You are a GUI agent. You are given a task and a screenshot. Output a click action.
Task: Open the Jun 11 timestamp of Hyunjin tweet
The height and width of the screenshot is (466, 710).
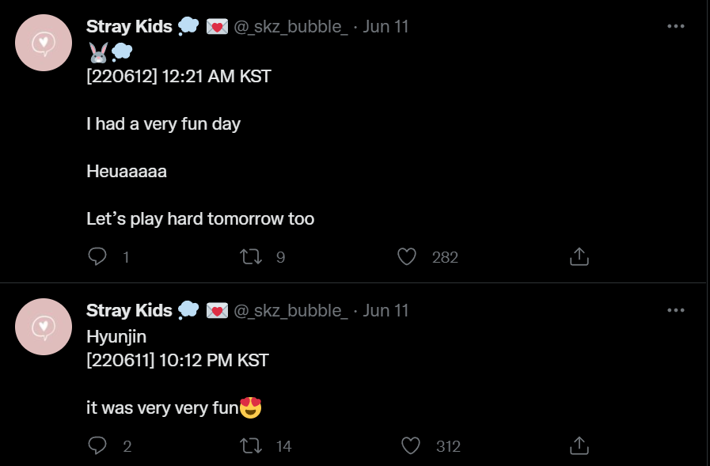pyautogui.click(x=385, y=310)
